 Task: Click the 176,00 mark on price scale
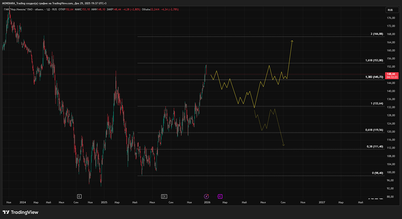click(391, 18)
